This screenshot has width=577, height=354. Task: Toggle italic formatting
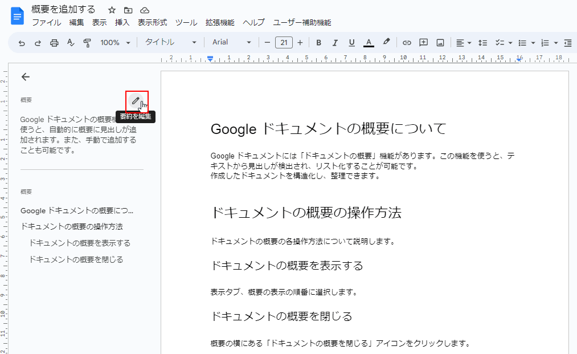click(x=335, y=43)
